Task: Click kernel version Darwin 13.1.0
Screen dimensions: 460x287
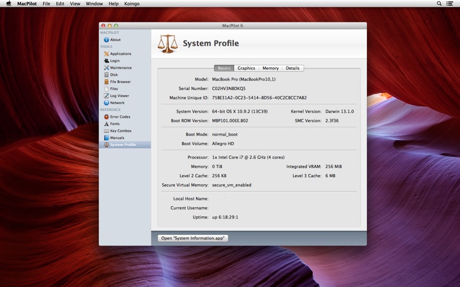Action: (339, 111)
